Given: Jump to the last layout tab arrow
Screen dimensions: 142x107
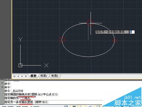Looking at the screenshot, I should coord(26,76).
